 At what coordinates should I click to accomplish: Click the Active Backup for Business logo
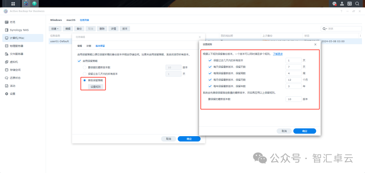point(6,11)
